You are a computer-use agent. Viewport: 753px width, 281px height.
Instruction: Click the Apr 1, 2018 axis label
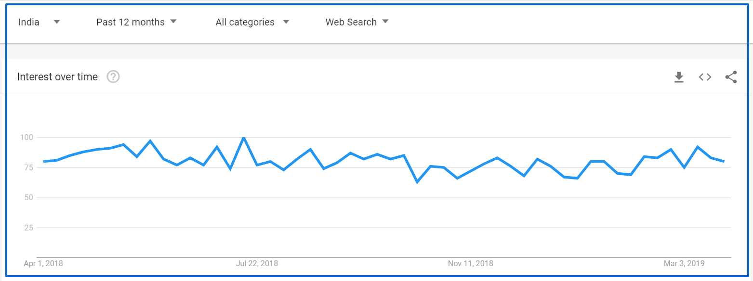[43, 263]
